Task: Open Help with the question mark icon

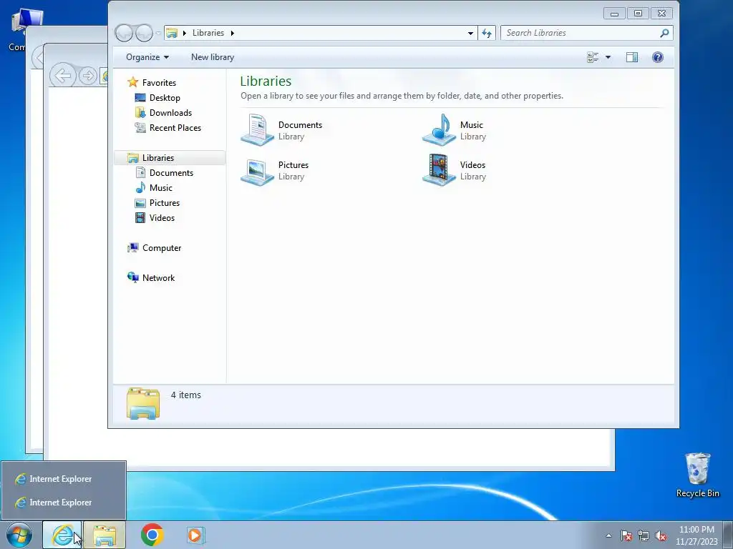Action: click(658, 57)
